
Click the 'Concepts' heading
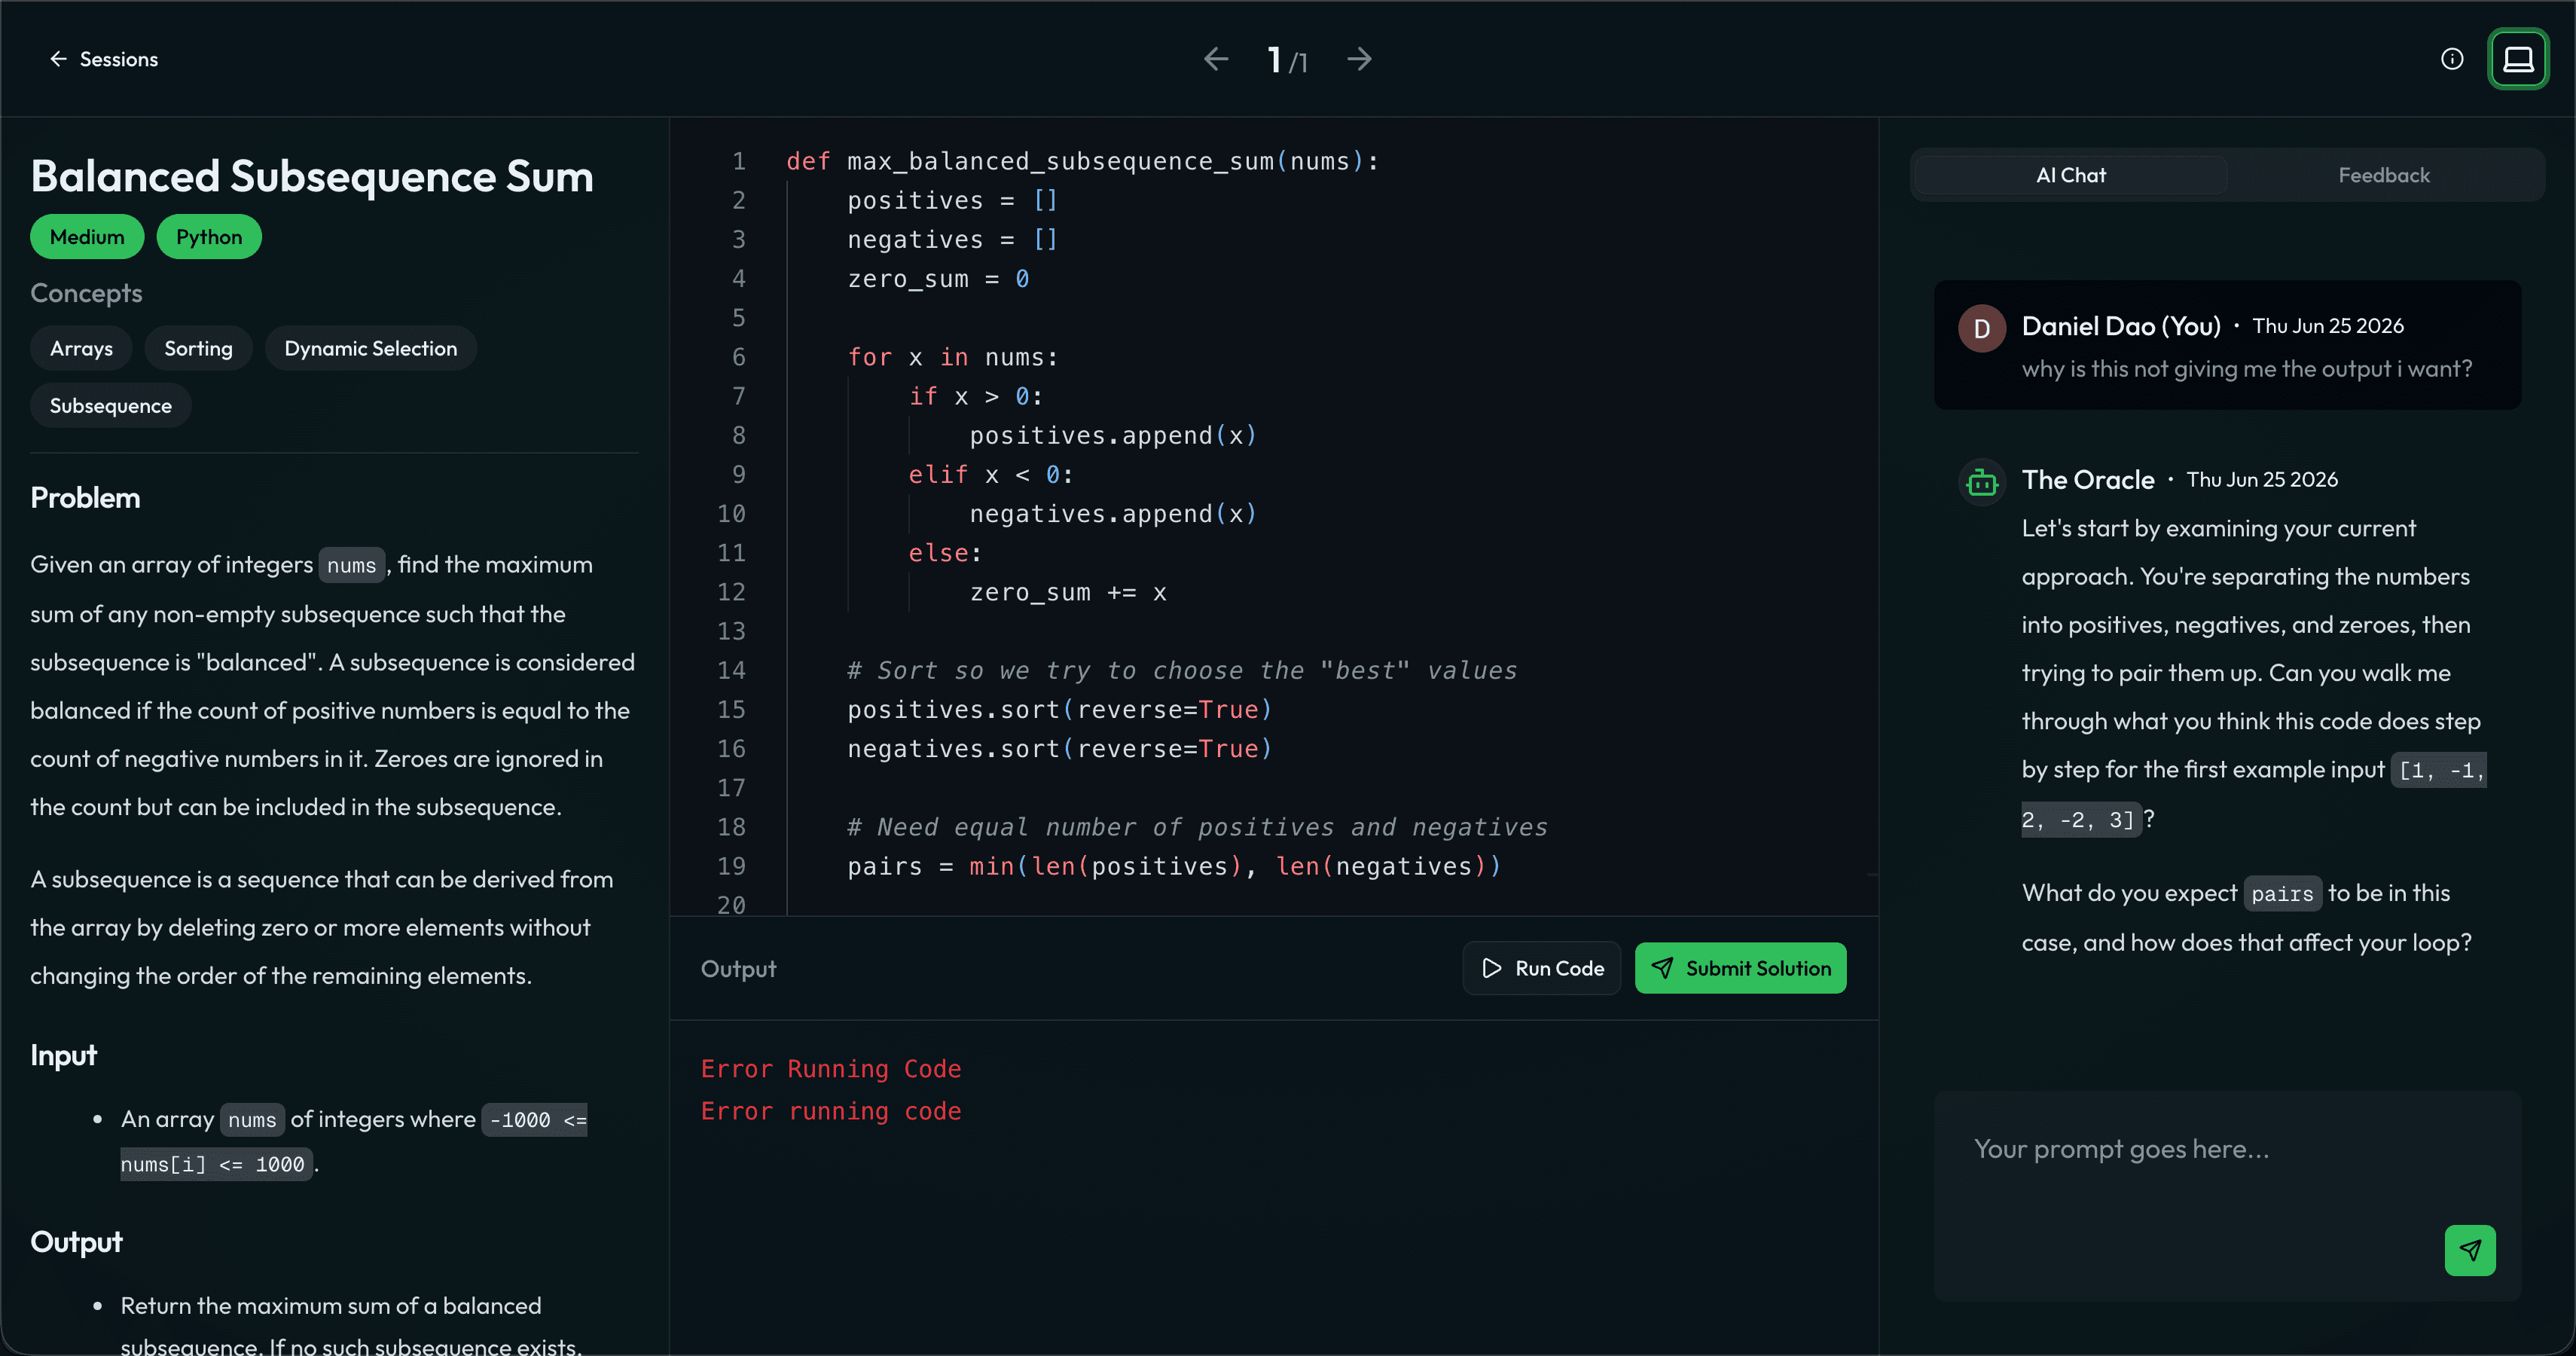pos(86,293)
